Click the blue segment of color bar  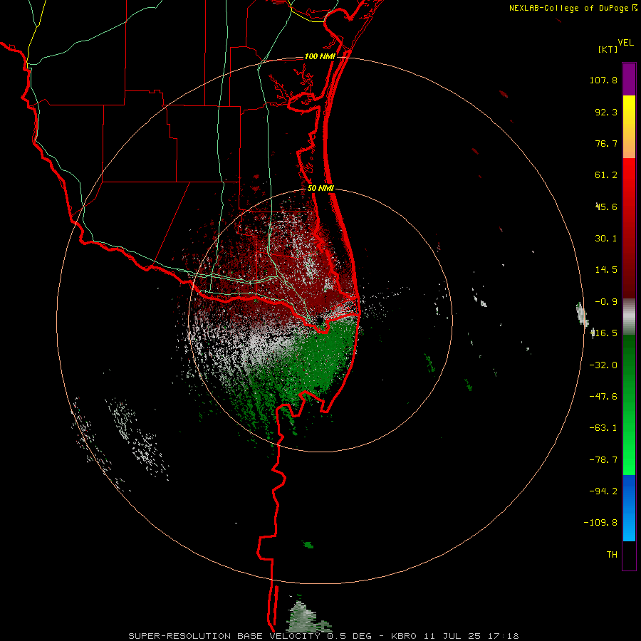[x=629, y=508]
